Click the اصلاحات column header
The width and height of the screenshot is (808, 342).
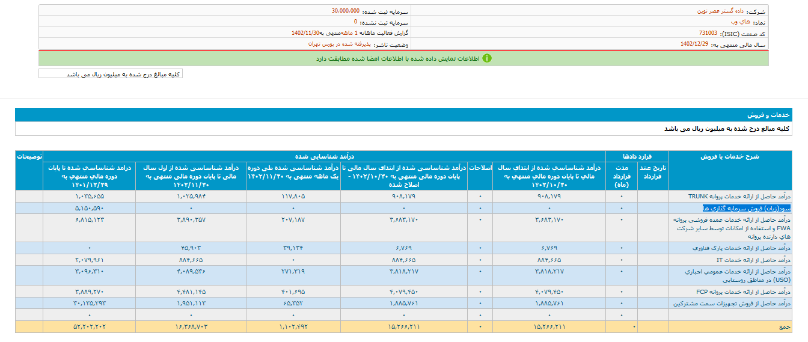[480, 166]
